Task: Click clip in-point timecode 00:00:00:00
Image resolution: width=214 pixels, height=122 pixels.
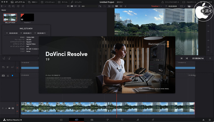Action: point(13,33)
